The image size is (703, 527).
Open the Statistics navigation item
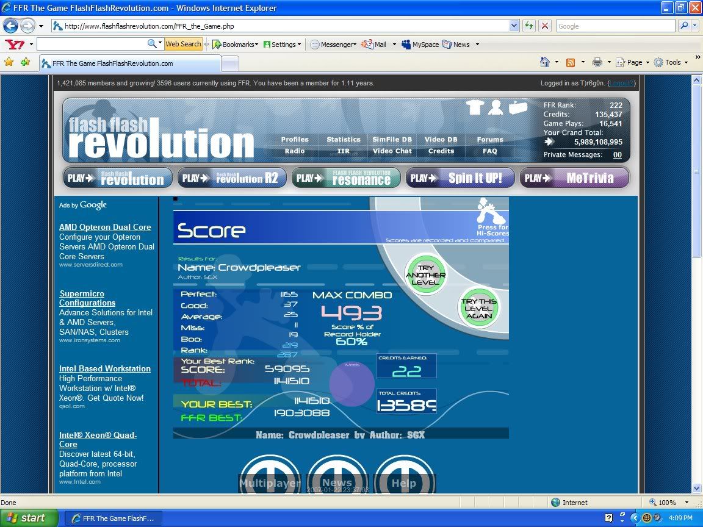tap(344, 140)
